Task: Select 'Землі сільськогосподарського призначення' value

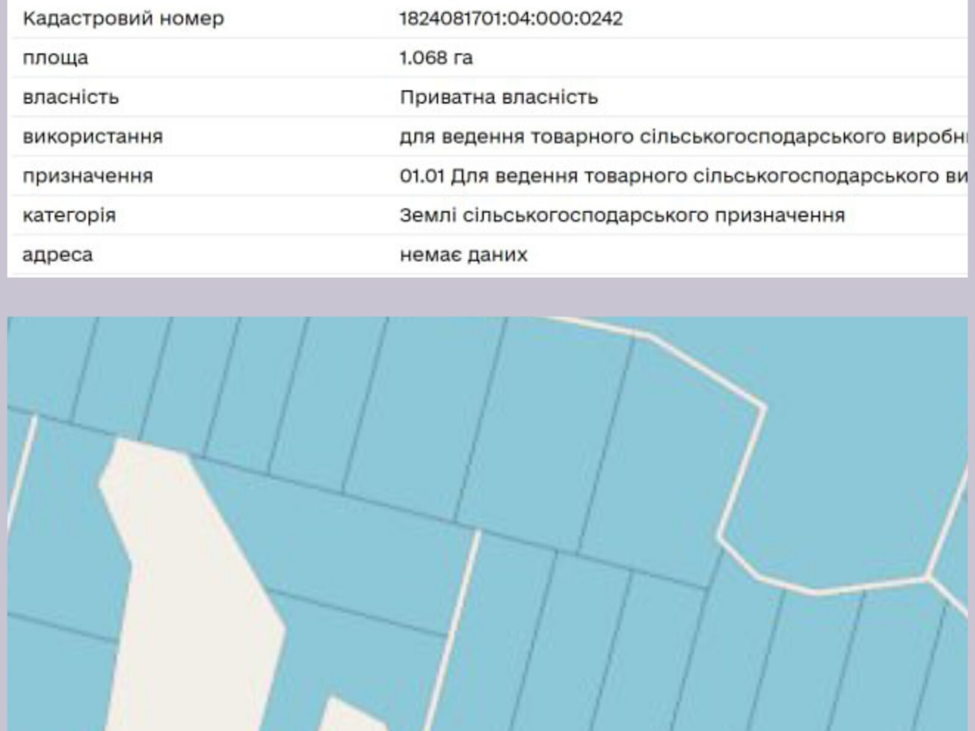Action: [x=622, y=215]
